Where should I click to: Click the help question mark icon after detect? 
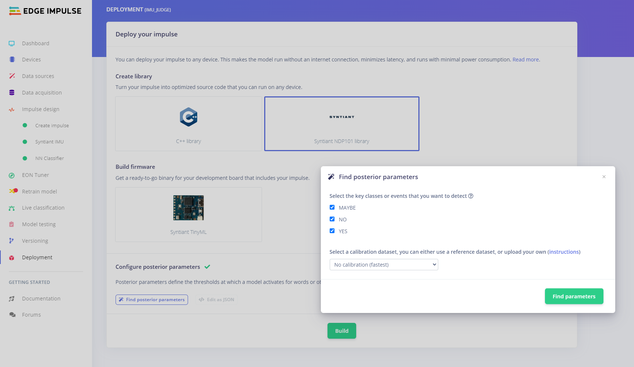point(471,196)
